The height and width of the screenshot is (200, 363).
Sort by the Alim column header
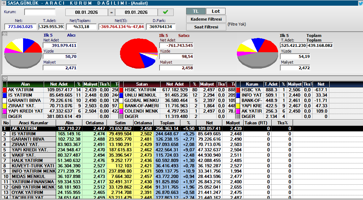(70, 123)
